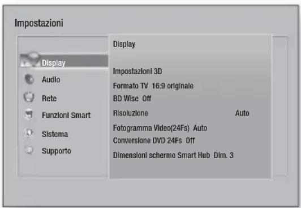Click the Display panel heading

pos(124,44)
